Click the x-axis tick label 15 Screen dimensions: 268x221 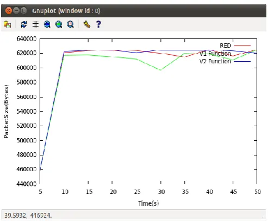point(89,192)
